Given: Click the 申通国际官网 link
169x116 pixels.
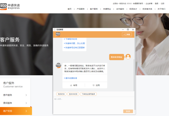Looking at the screenshot, I should [x=138, y=4].
